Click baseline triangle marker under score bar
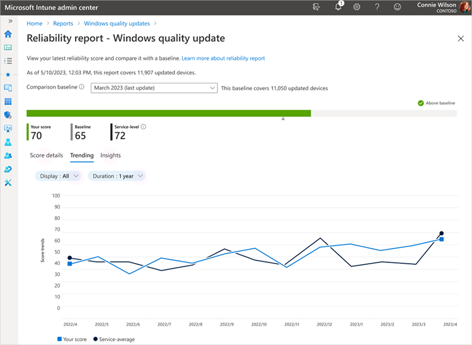This screenshot has height=345, width=472. (283, 119)
